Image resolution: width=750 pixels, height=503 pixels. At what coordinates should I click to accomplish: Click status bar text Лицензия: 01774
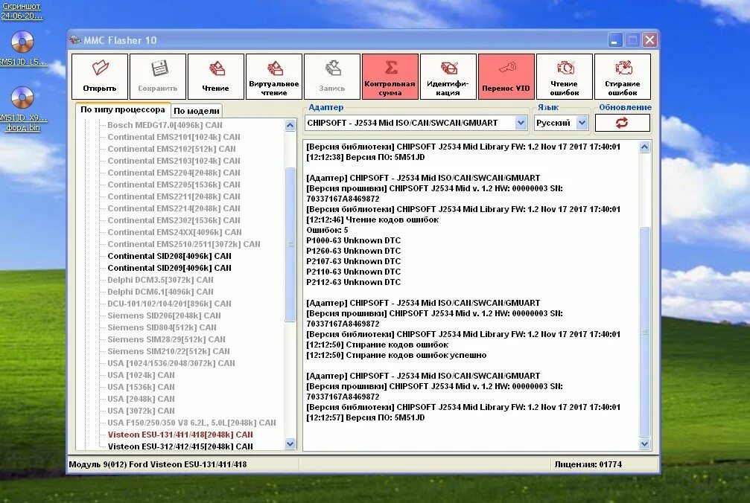click(588, 464)
